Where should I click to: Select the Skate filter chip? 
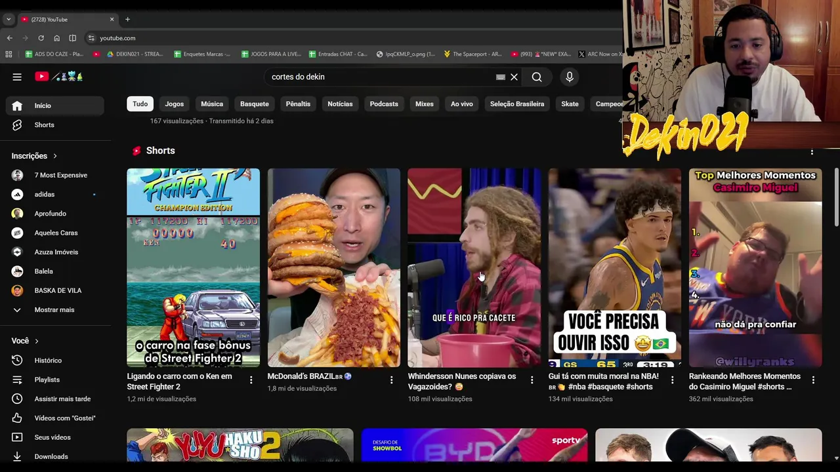(x=570, y=104)
